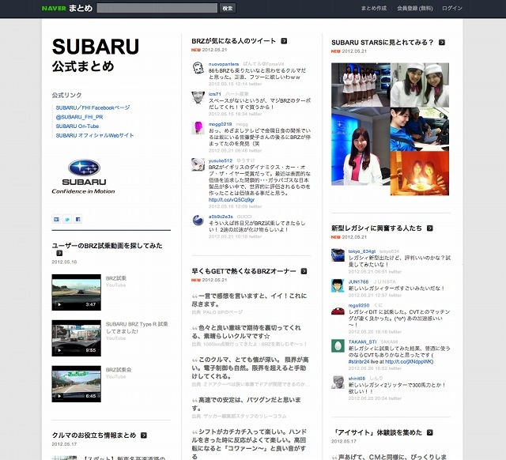Open heading BRZが気になる人のツイート
This screenshot has width=506, height=460.
click(x=234, y=41)
